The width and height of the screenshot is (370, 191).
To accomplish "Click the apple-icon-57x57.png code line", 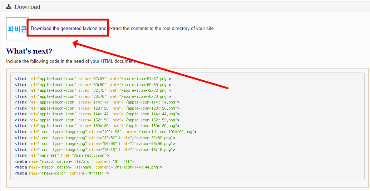I will (x=93, y=79).
